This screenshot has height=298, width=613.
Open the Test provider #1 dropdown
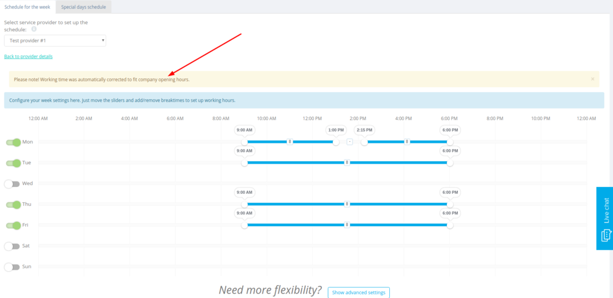[55, 40]
